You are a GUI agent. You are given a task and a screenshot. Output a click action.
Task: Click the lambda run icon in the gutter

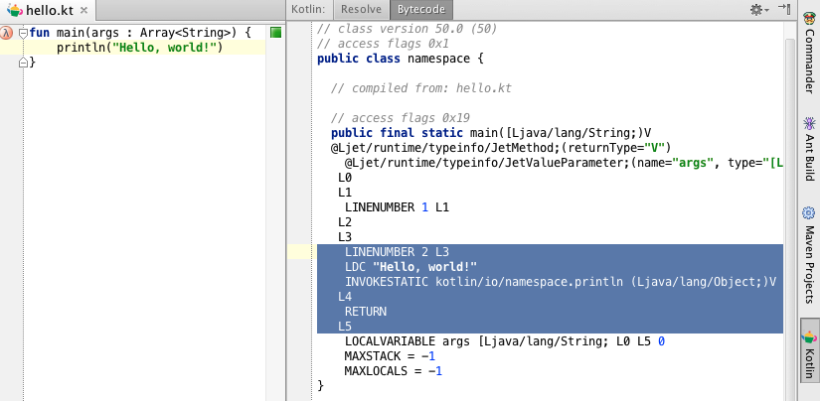(6, 33)
